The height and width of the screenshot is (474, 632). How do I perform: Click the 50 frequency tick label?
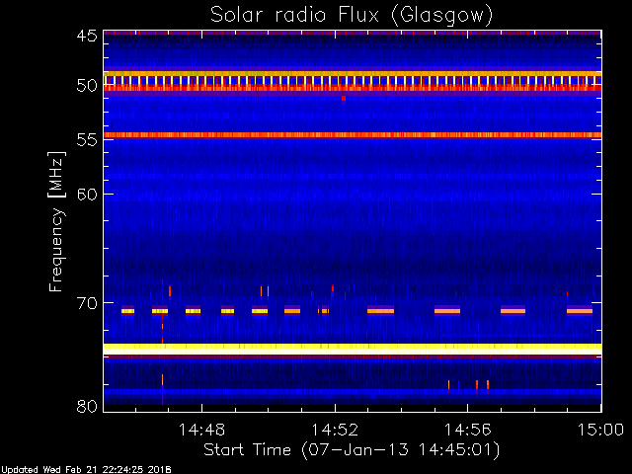tap(87, 86)
